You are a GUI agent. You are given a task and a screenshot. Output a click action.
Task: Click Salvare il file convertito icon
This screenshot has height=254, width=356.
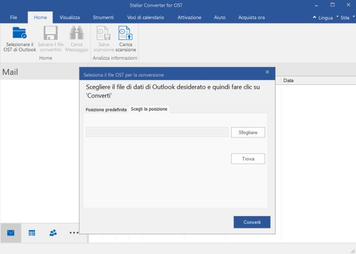pyautogui.click(x=50, y=33)
